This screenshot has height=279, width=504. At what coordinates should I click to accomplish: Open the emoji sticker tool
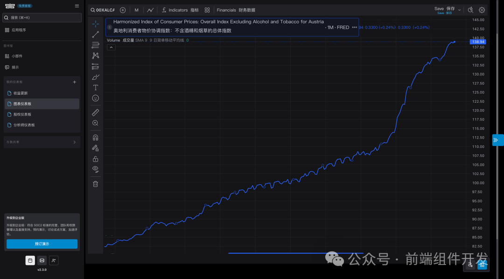click(x=96, y=98)
